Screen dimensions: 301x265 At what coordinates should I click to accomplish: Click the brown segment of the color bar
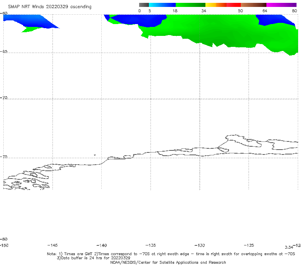tap(253, 5)
